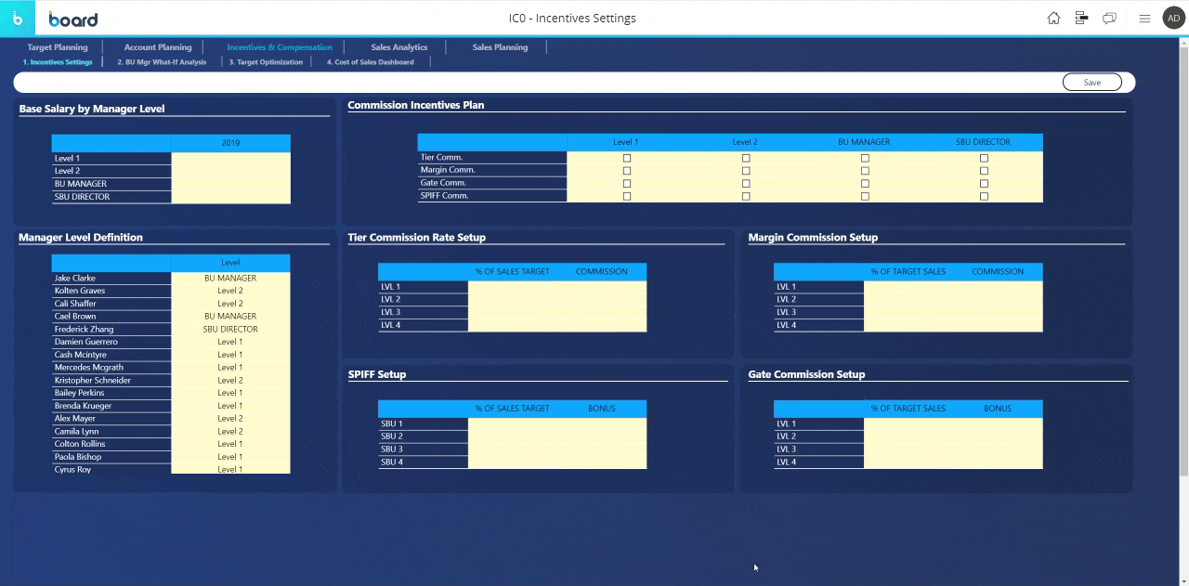Click the 2019 salary cell for Level 1

coord(230,157)
